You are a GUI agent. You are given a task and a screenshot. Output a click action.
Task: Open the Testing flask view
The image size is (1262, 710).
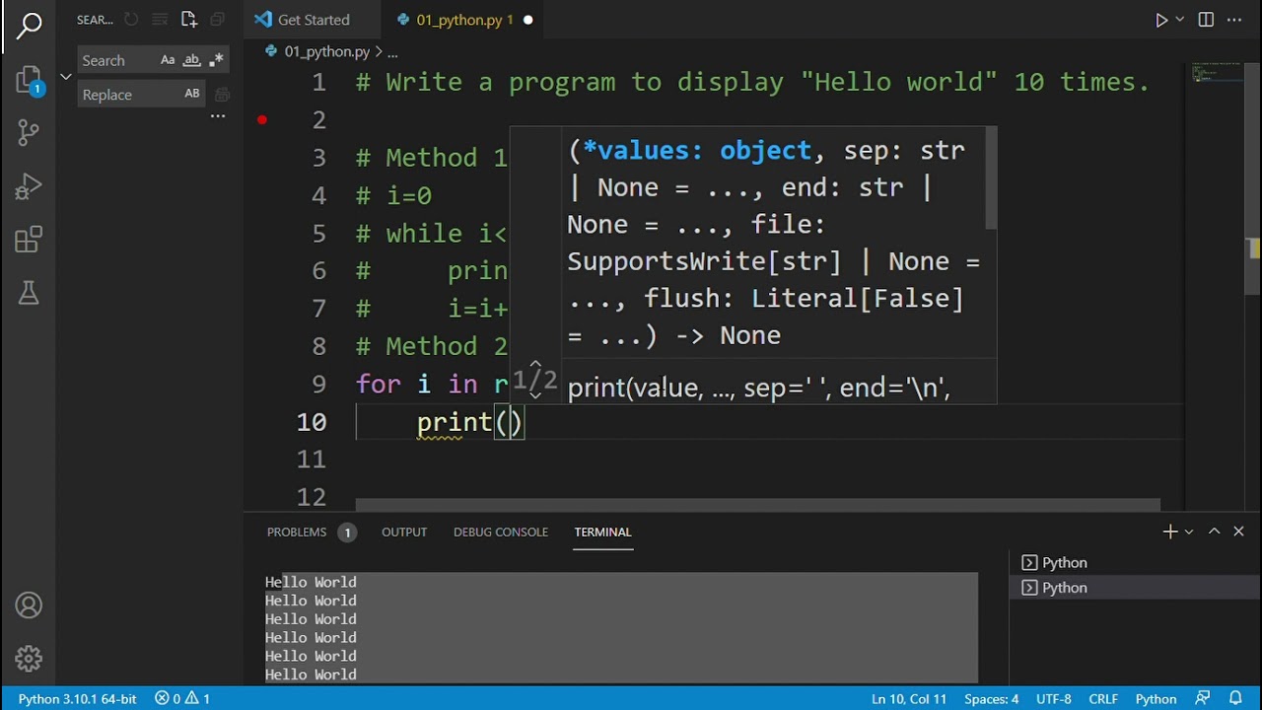click(x=29, y=292)
